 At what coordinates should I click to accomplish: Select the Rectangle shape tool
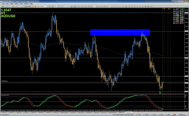pyautogui.click(x=145, y=6)
